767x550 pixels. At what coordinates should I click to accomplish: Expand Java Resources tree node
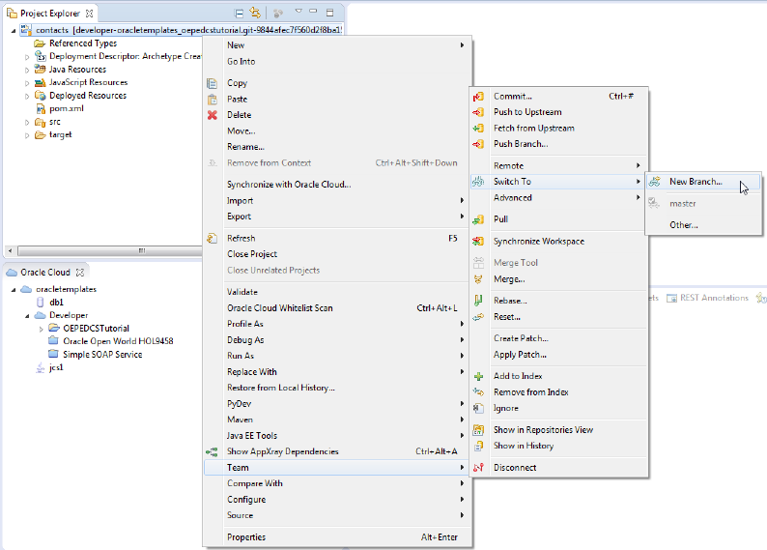click(x=27, y=70)
